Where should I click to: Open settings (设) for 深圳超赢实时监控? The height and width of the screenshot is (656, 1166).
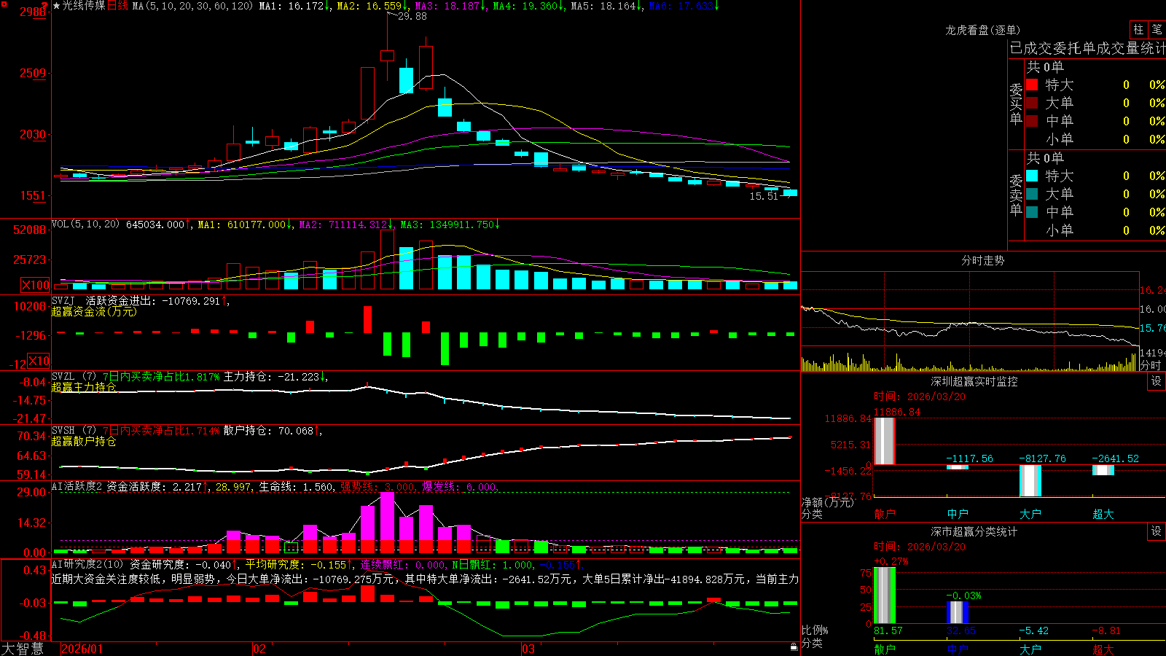(x=1157, y=381)
